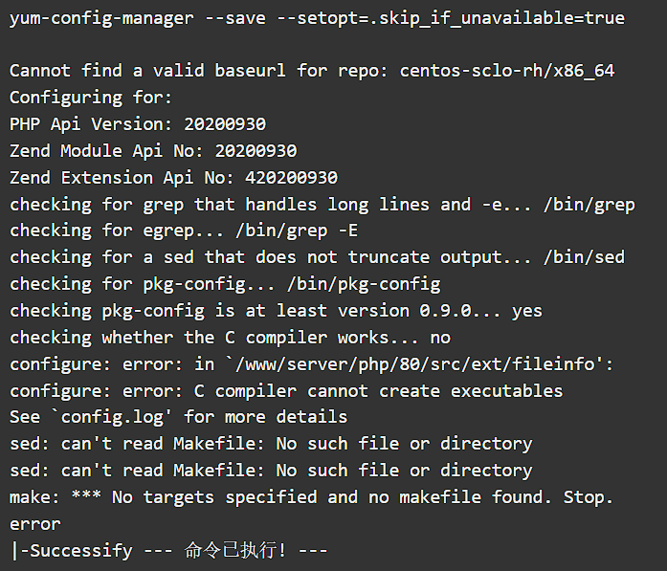Click the grep long lines check line
This screenshot has width=667, height=571.
click(322, 205)
